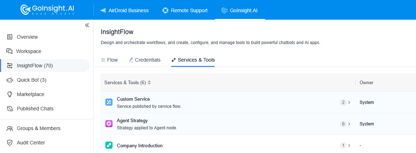Click the InsightFlow sidebar icon
Screen dimensions: 416x153
10,66
